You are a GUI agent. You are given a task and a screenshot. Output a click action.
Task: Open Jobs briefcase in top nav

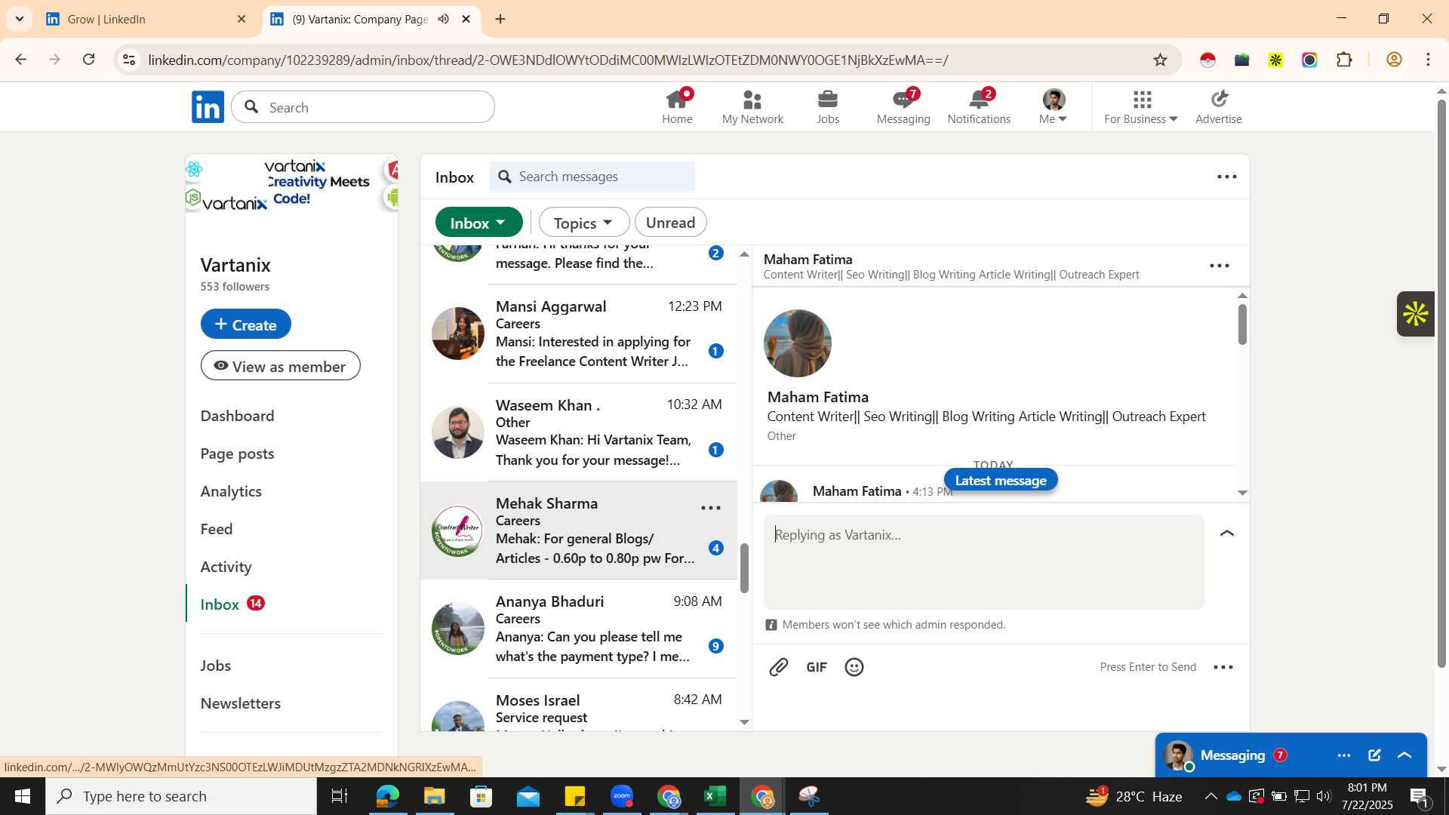[828, 106]
